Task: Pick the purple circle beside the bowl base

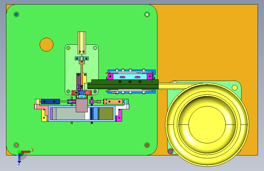Action: pyautogui.click(x=171, y=151)
